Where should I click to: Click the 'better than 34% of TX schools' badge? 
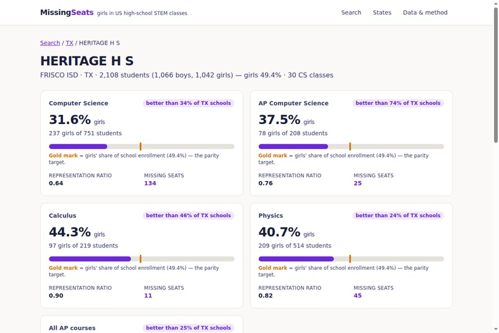coord(188,103)
